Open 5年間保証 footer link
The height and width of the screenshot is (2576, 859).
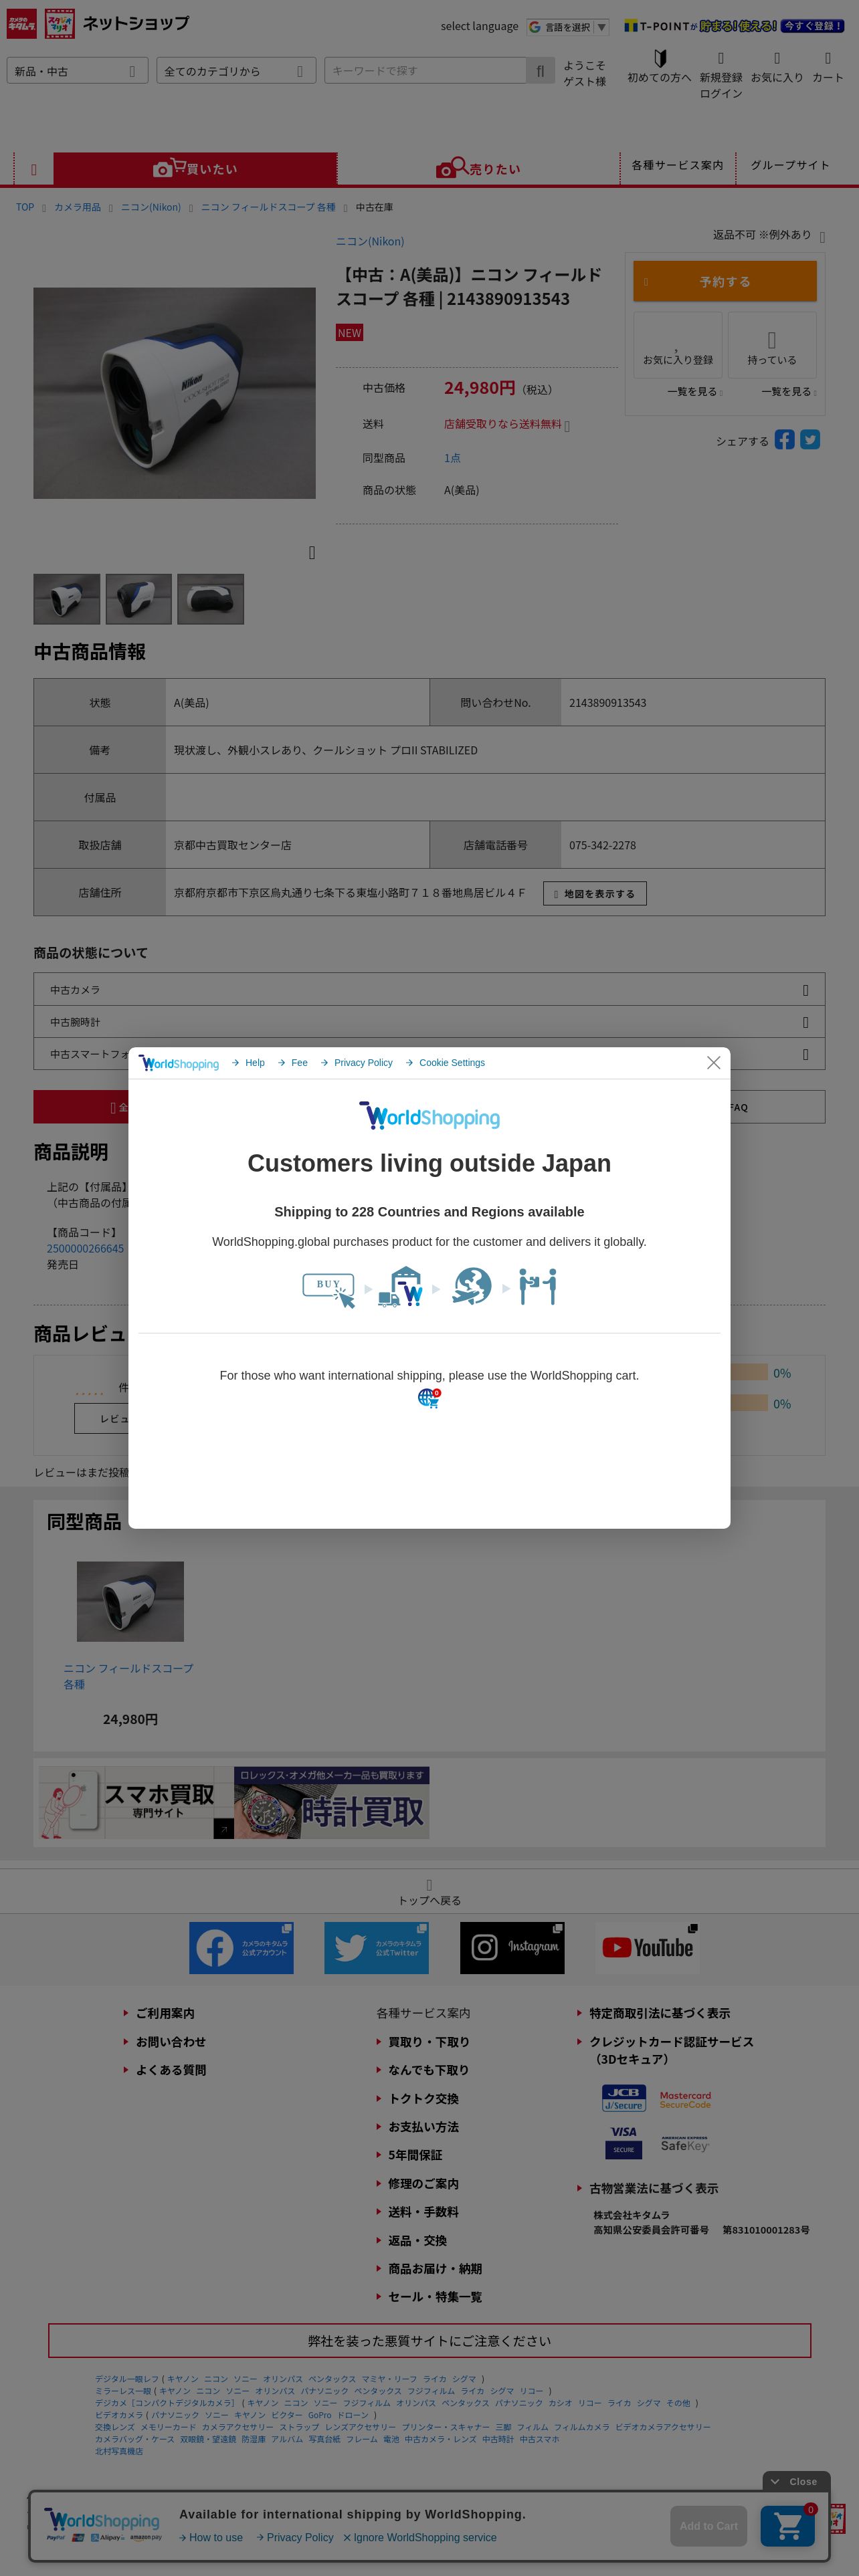(x=415, y=2154)
